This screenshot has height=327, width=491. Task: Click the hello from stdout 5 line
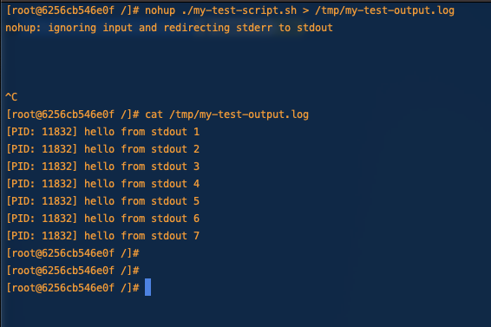point(102,201)
